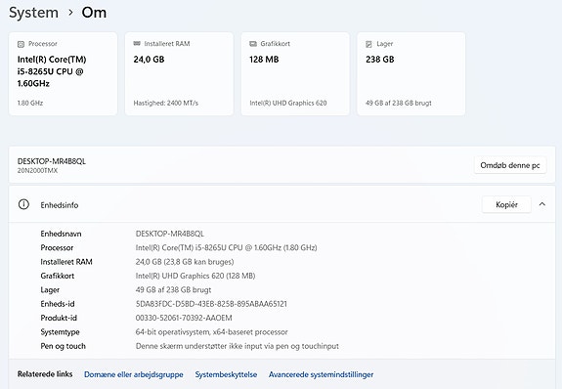Screen dimensions: 562x389
Task: Select the Produkt-id value 00330-52061-70392-AAOEM
Action: tap(184, 318)
